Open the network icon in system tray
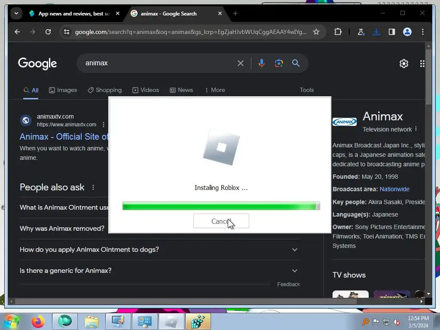 click(x=386, y=322)
